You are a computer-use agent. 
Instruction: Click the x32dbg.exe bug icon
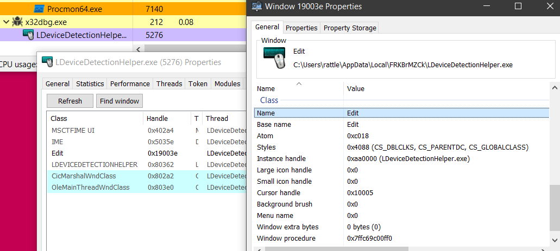(x=17, y=22)
